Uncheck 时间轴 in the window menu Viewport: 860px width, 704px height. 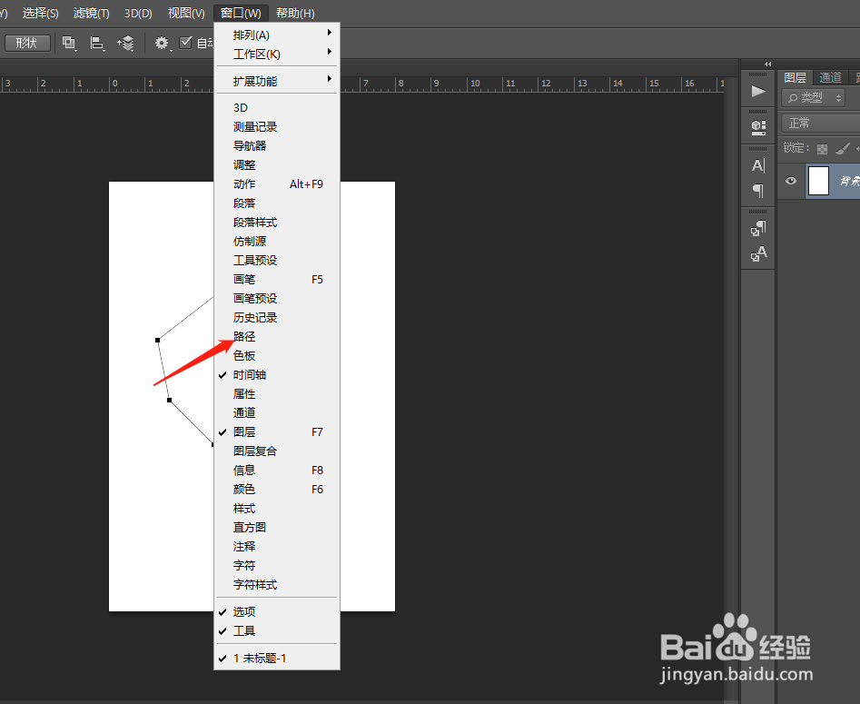pos(250,374)
